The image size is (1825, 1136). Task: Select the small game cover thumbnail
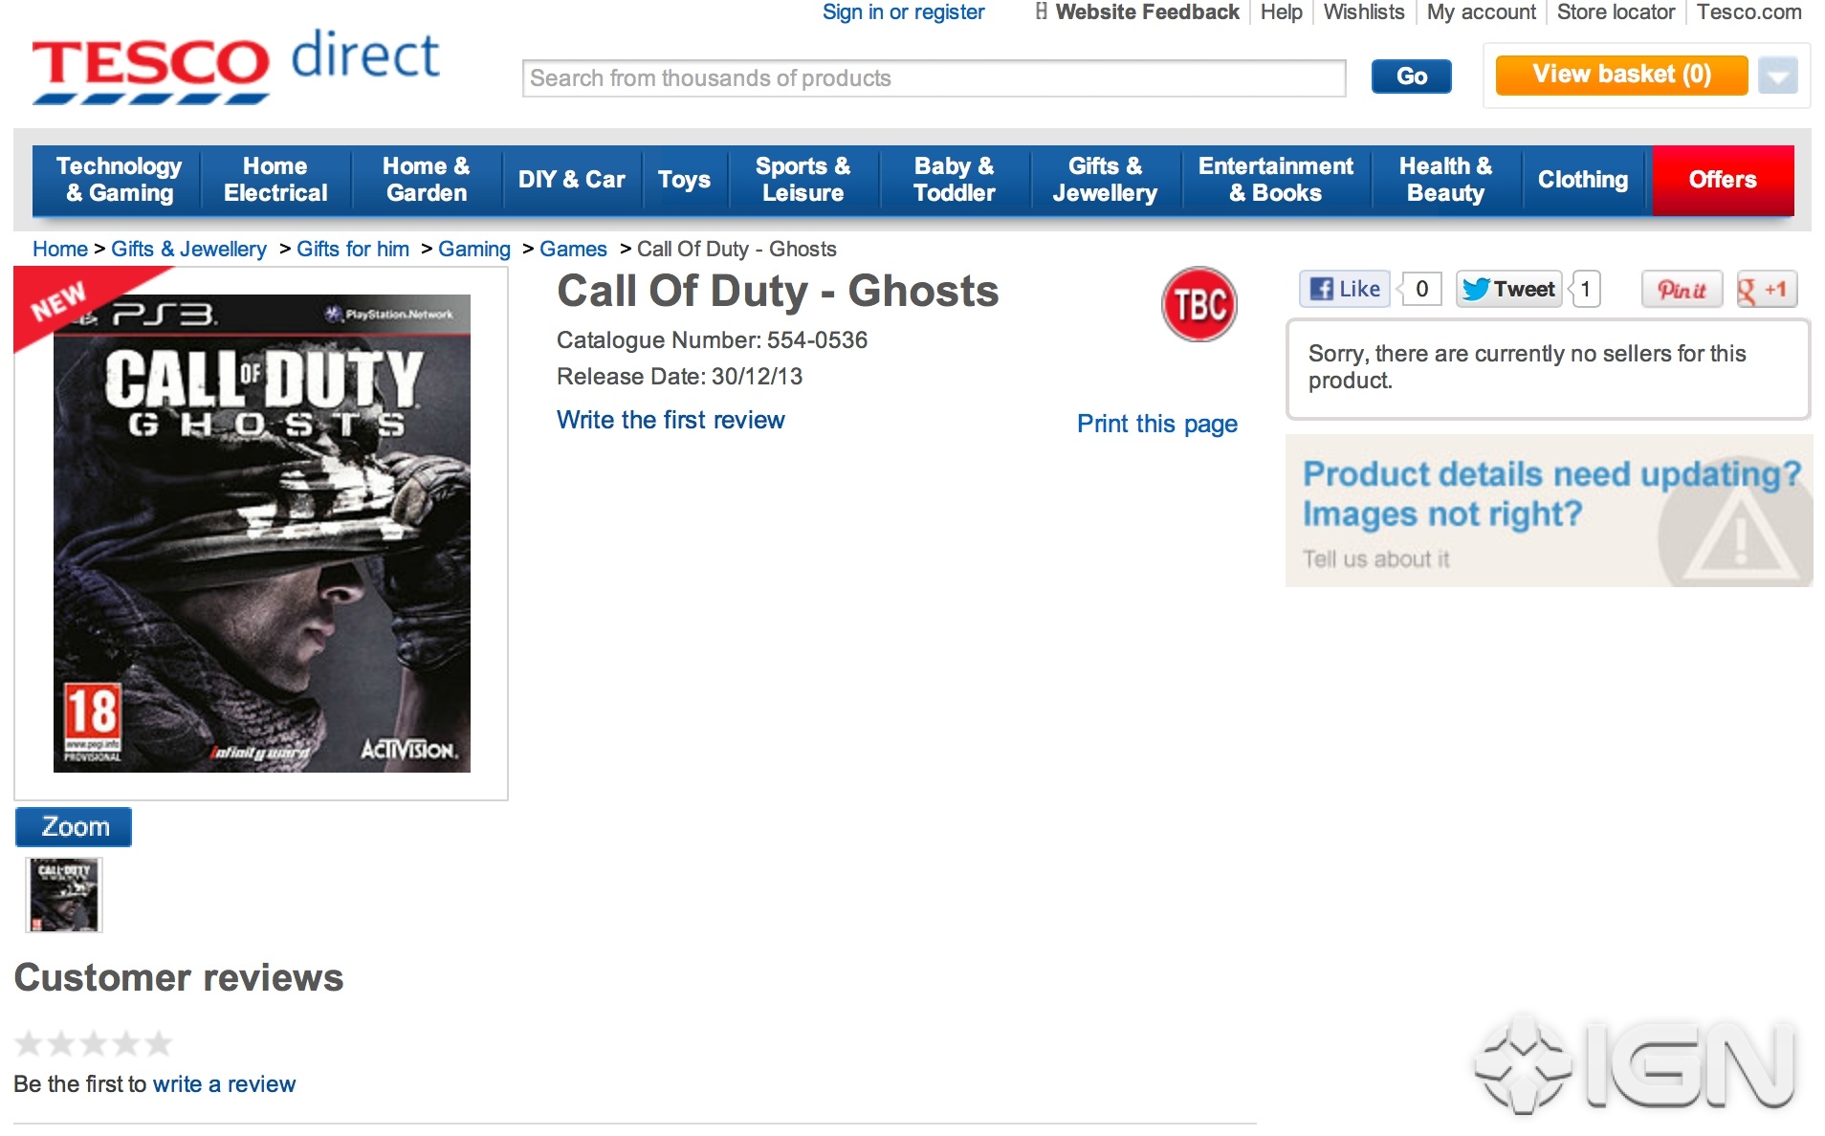[64, 895]
